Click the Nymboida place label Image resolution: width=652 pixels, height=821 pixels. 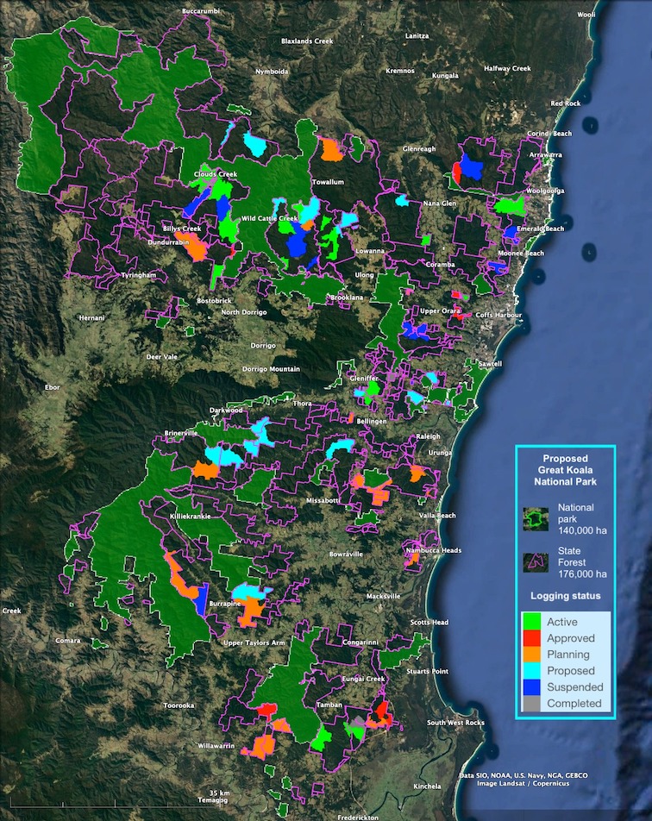click(x=272, y=72)
